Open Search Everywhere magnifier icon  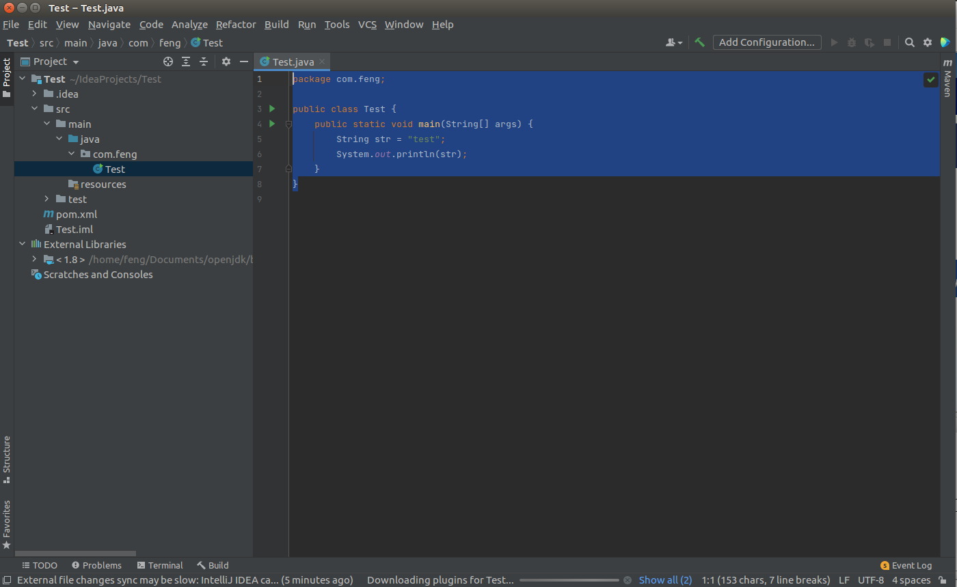pyautogui.click(x=910, y=42)
